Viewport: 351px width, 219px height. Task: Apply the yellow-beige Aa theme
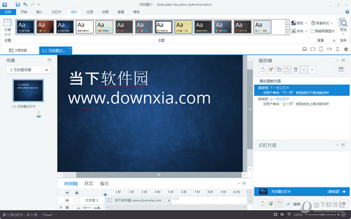coord(183,27)
